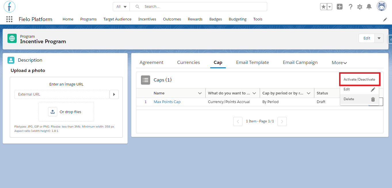
Task: Choose Activate/Deactivate from row menu
Action: coord(360,79)
